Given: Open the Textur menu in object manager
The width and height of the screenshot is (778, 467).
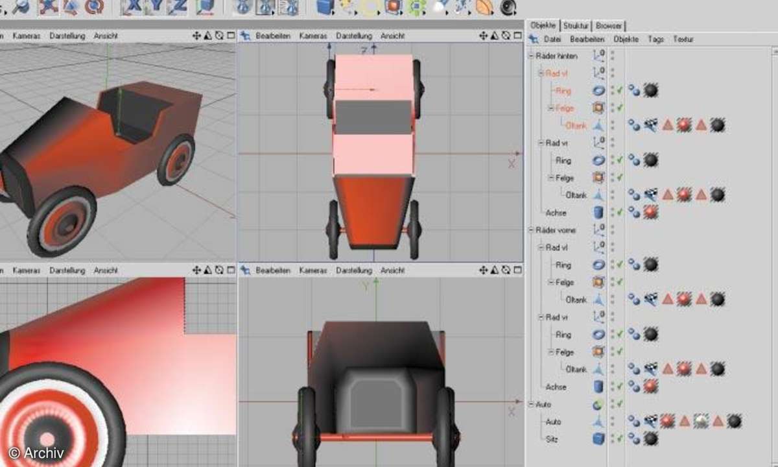Looking at the screenshot, I should (683, 40).
